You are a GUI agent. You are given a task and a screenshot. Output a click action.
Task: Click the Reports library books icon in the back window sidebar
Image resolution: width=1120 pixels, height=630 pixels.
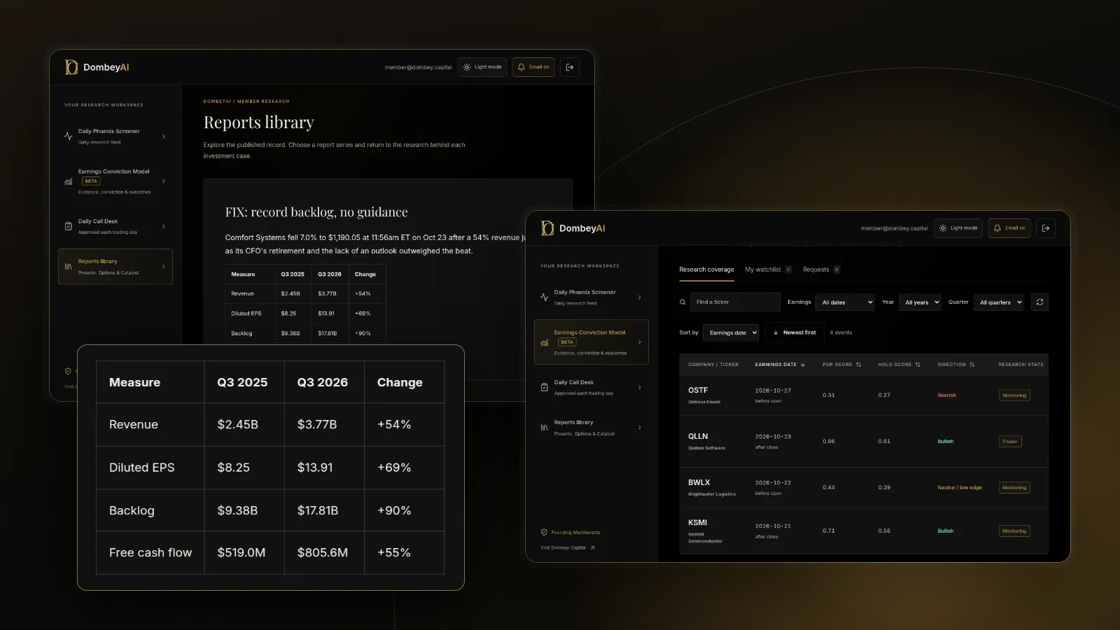(x=69, y=267)
